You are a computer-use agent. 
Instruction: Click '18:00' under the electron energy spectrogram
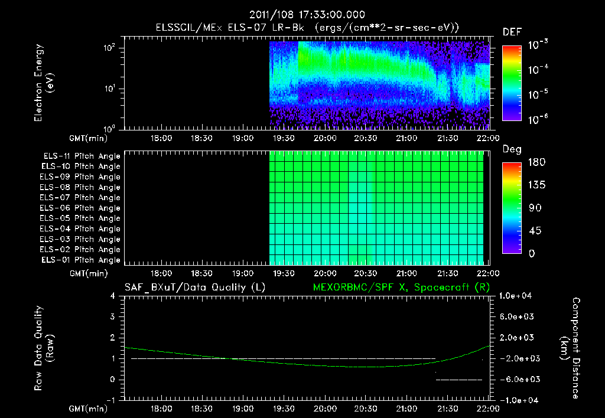click(x=161, y=138)
